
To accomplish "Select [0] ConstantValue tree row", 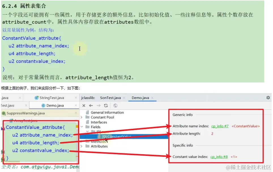I will click(124, 137).
